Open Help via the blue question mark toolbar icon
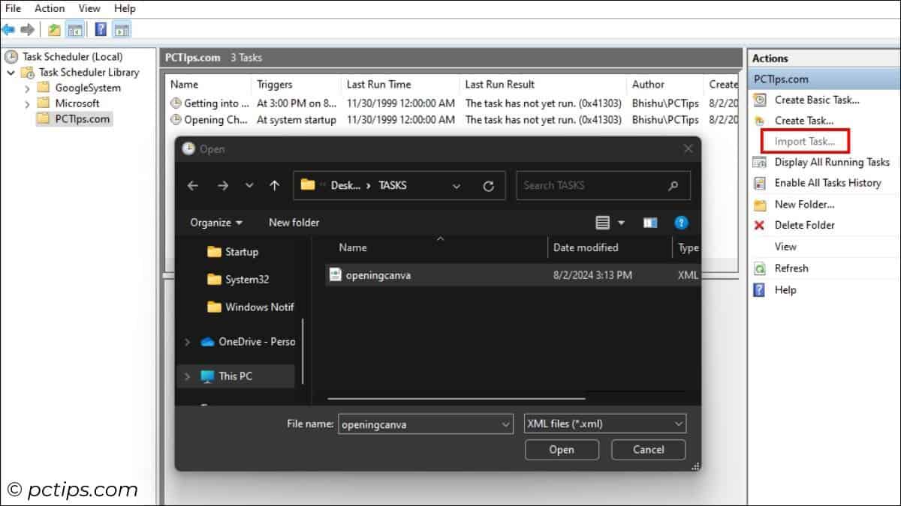The image size is (901, 506). coord(101,29)
